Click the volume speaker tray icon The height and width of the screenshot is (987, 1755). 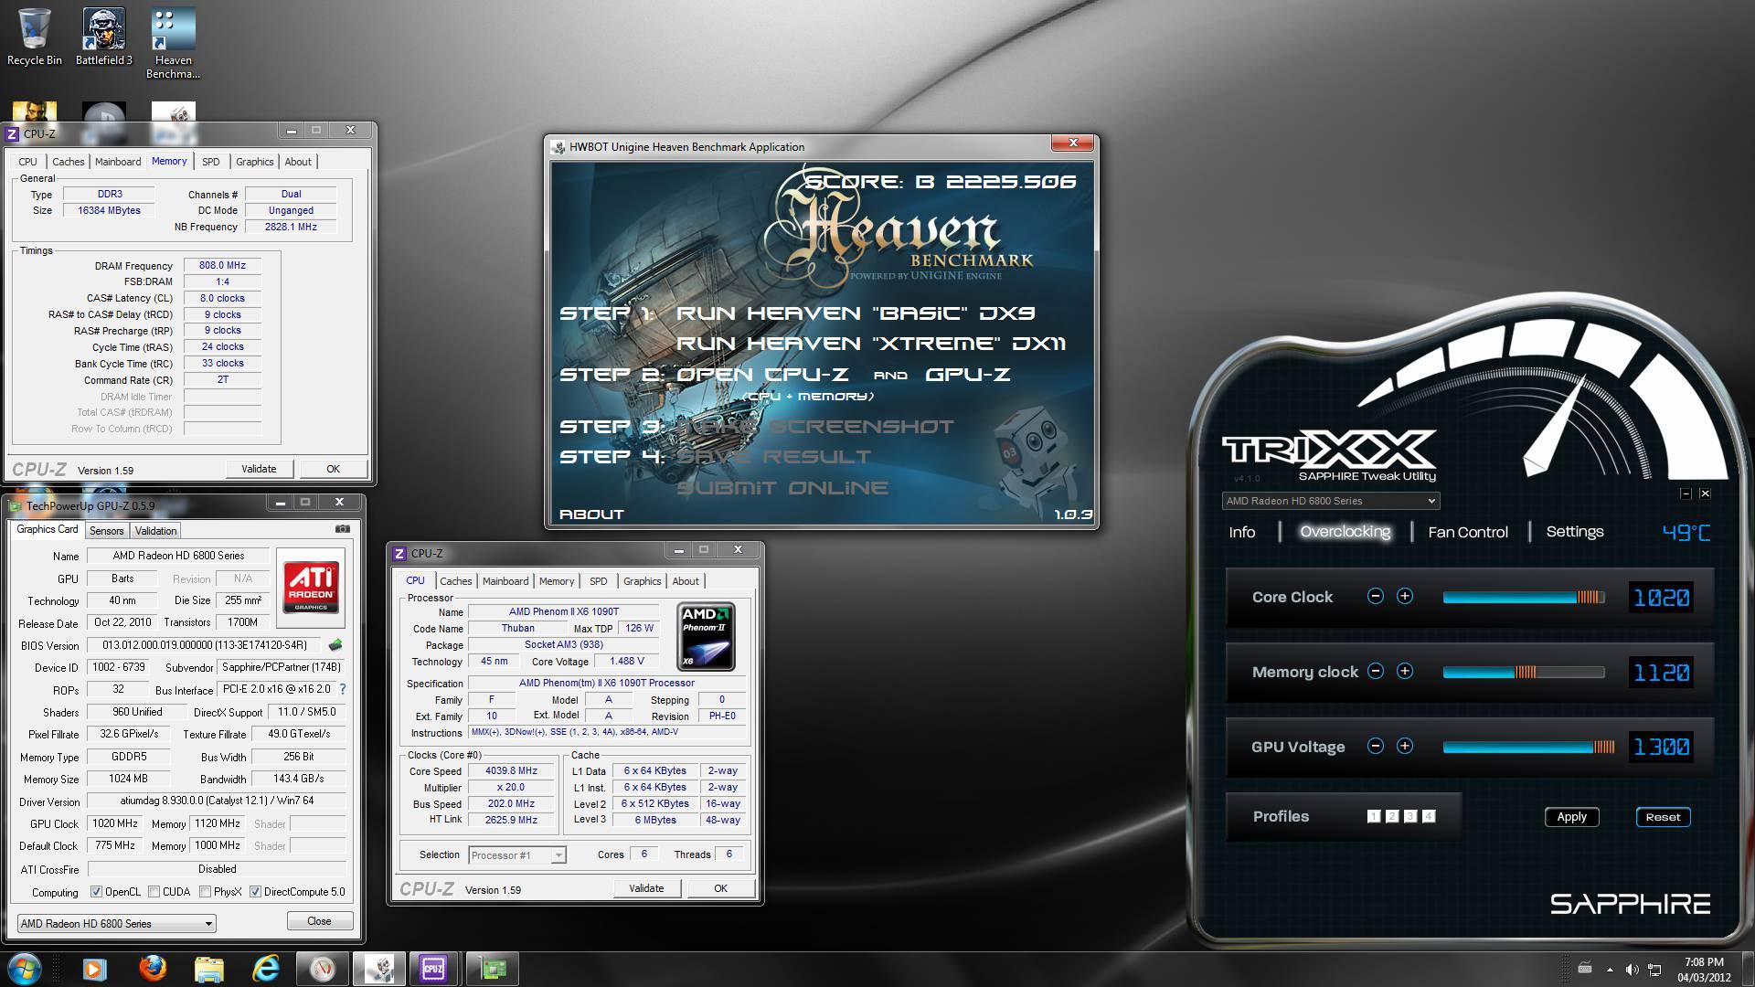[x=1633, y=969]
